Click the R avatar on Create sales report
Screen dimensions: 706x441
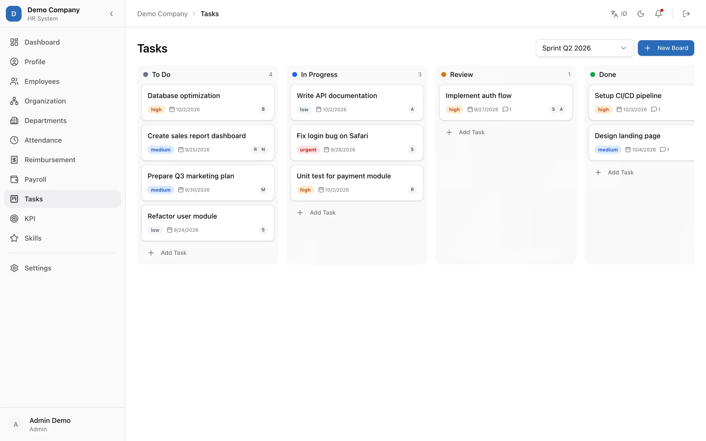(255, 150)
